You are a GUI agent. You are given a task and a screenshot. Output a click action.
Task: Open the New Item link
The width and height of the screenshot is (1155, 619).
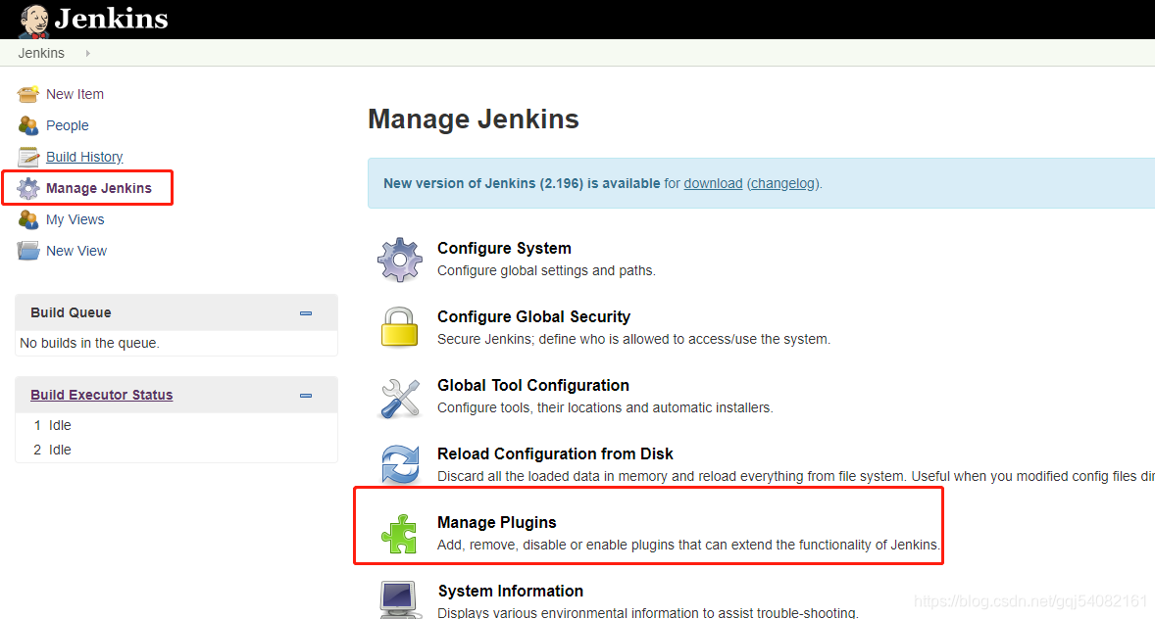(75, 94)
